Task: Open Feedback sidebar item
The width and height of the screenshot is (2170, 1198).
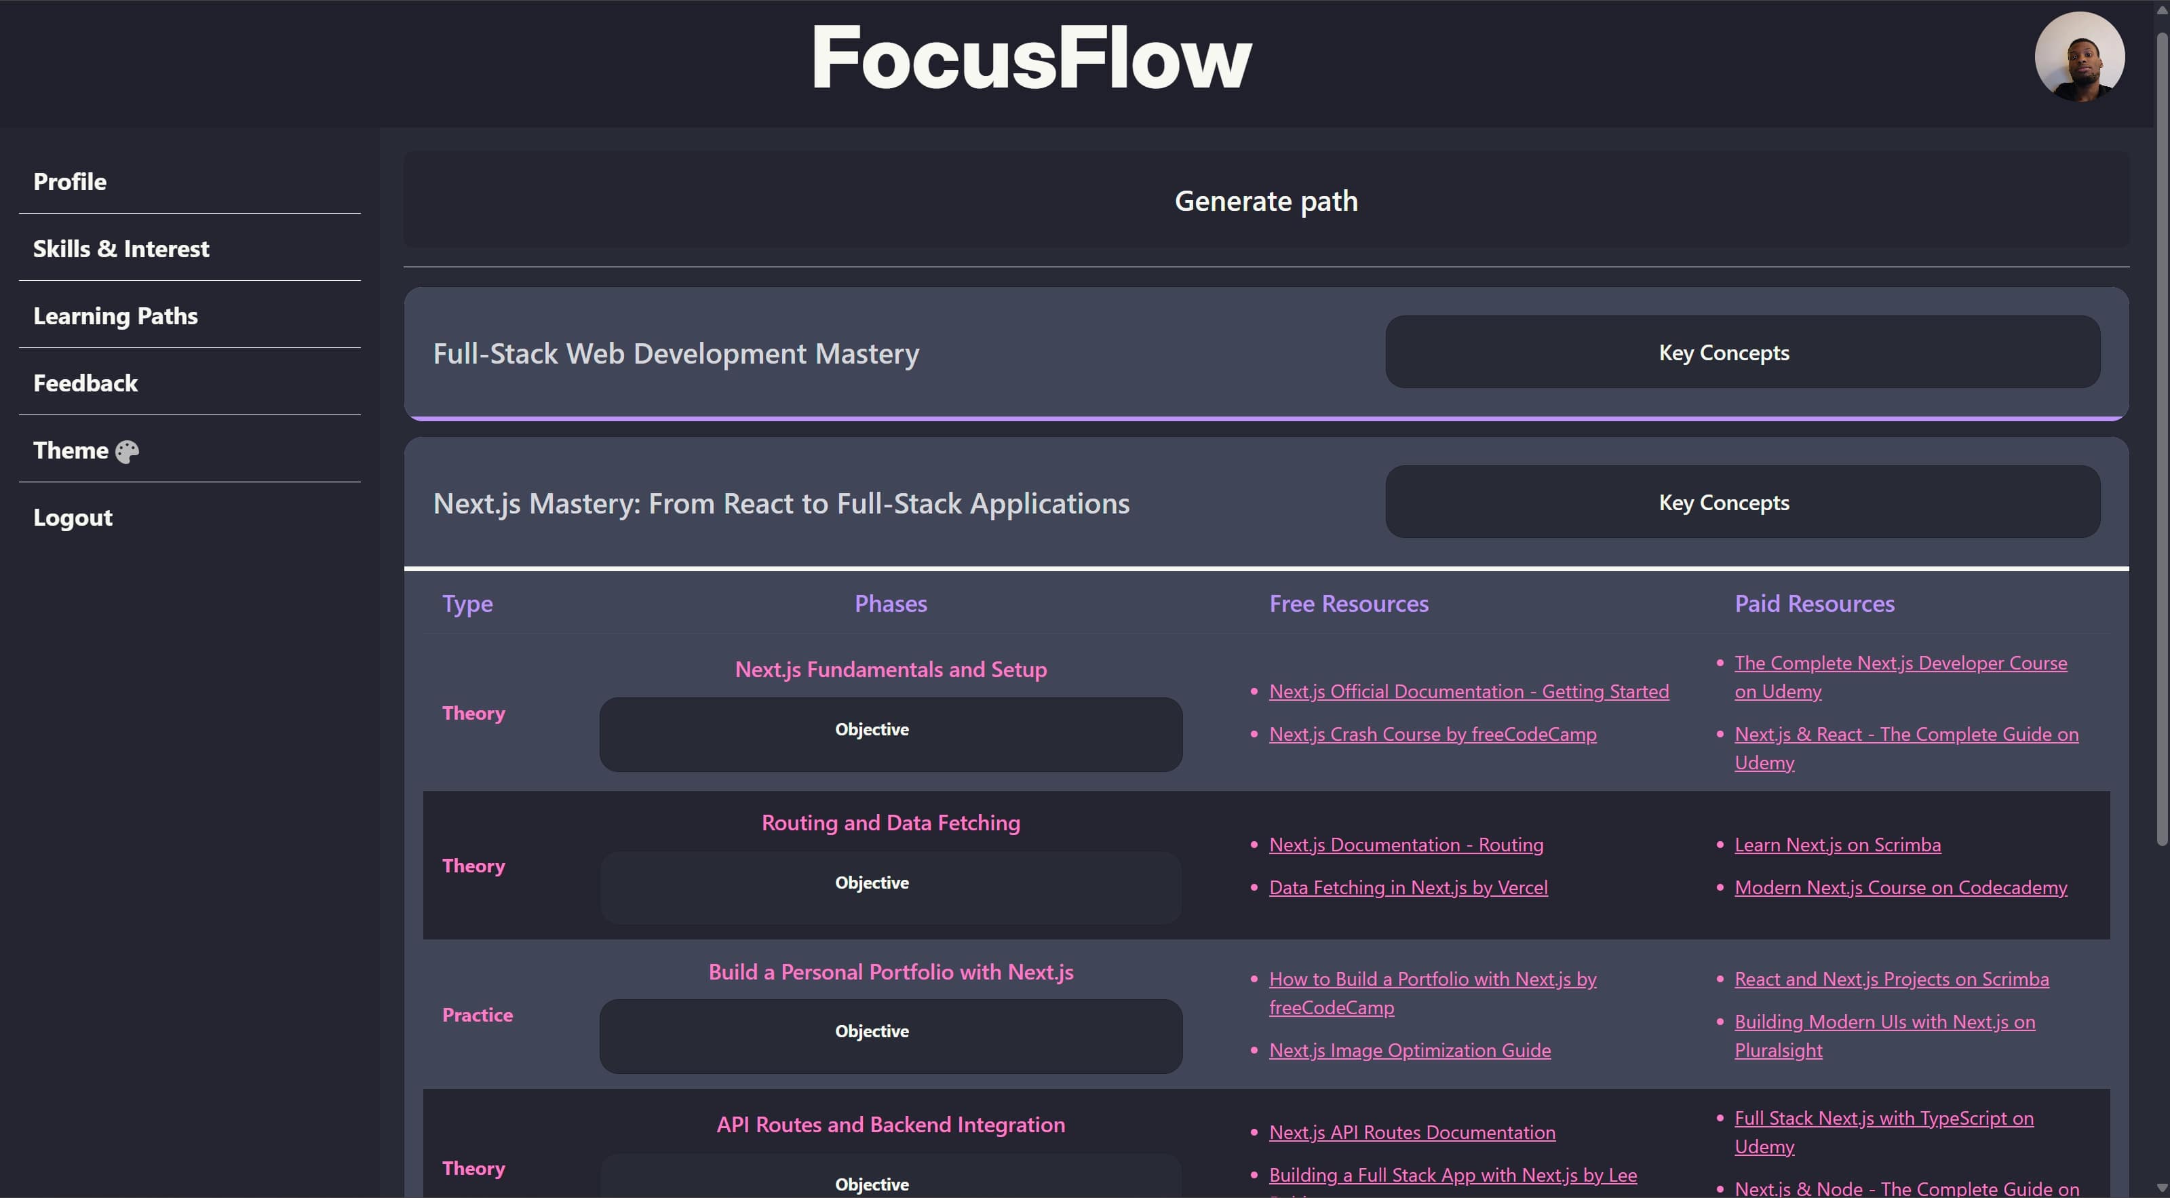Action: point(85,383)
